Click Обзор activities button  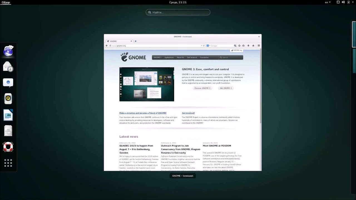6,2
